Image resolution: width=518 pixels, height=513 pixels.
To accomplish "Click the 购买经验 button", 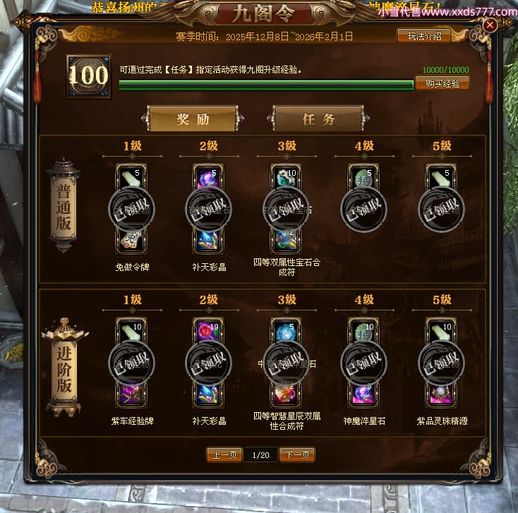I will pos(442,83).
